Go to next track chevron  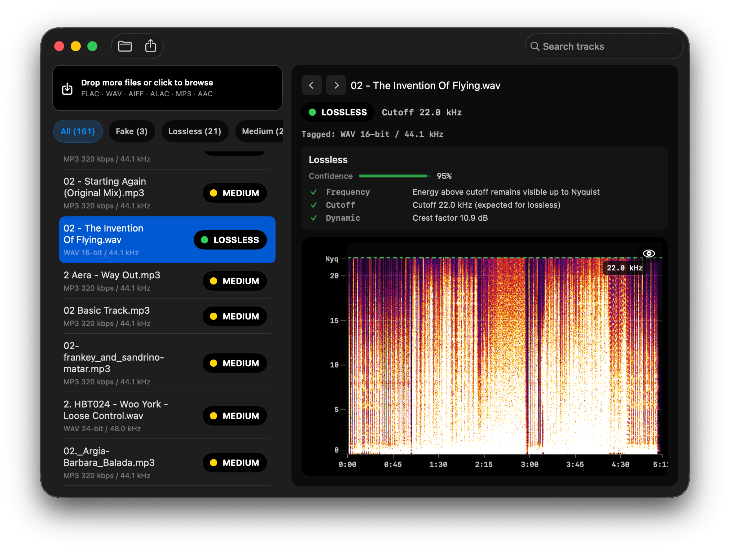(336, 85)
